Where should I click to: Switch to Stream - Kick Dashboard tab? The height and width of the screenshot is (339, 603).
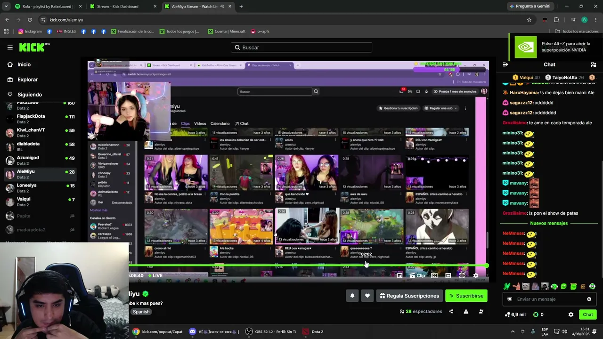pyautogui.click(x=124, y=7)
